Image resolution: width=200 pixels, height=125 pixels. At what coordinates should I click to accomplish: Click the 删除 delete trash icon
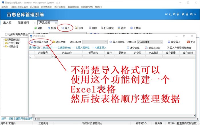[x=90, y=28]
